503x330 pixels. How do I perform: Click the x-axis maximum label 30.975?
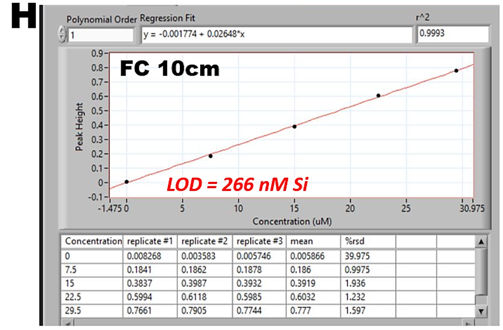tap(472, 208)
